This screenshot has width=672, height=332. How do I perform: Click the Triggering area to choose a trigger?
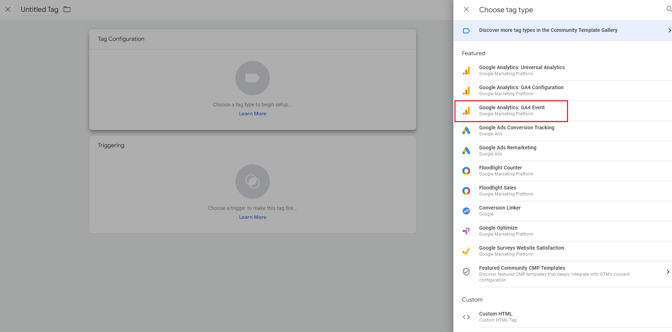[x=252, y=184]
